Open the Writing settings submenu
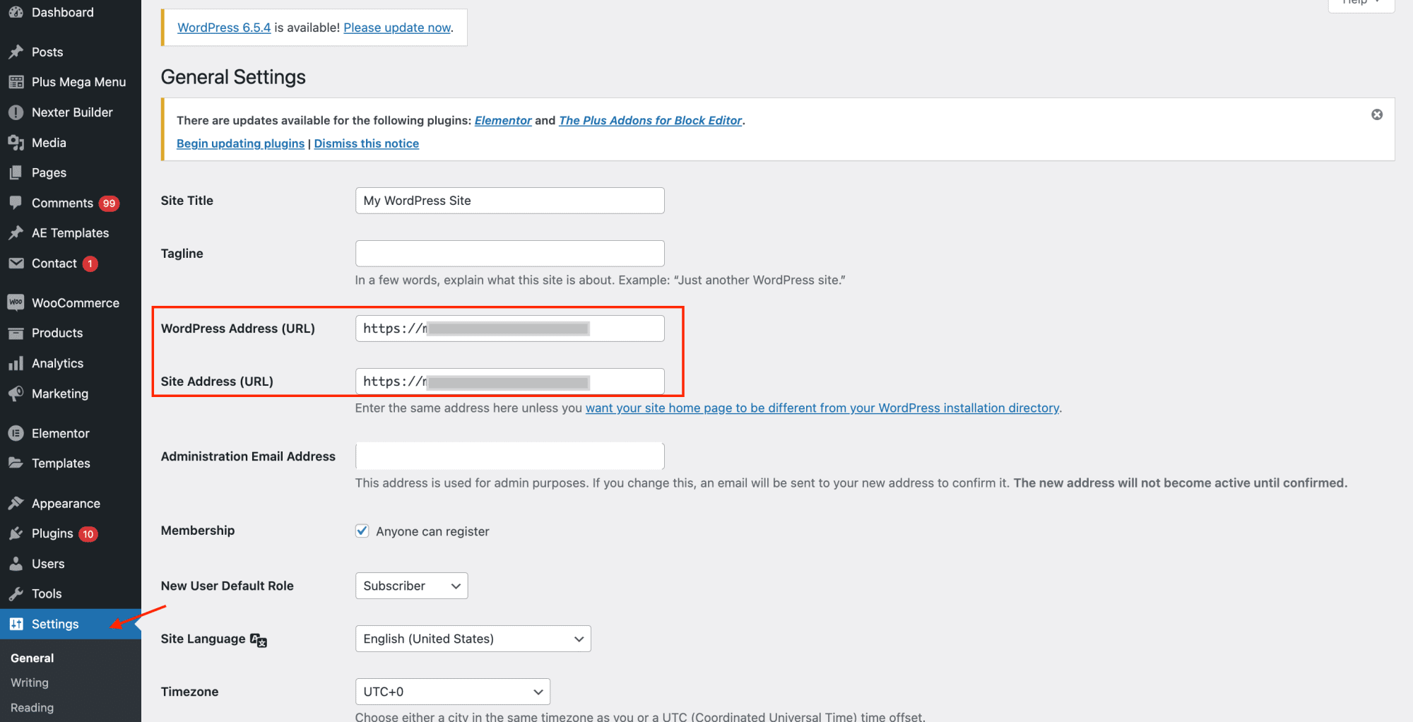The image size is (1413, 722). tap(30, 682)
